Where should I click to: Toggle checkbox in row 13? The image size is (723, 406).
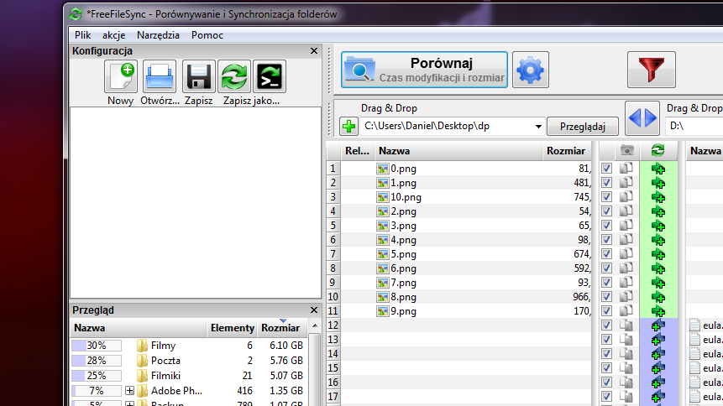(x=606, y=340)
